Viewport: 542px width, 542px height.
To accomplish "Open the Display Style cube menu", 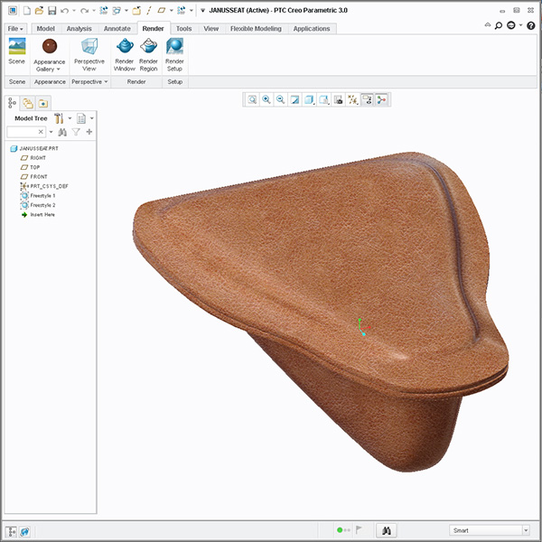I will point(309,100).
